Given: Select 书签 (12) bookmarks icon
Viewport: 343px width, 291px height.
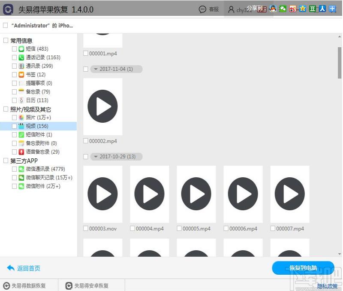Looking at the screenshot, I should tap(21, 75).
